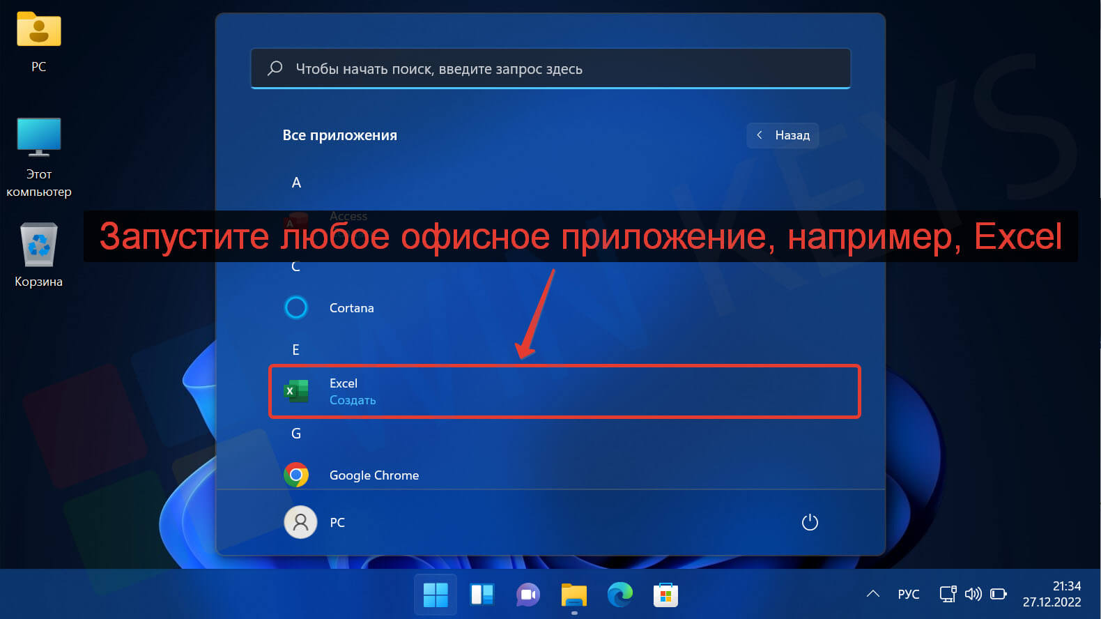
Task: Expand hidden system tray icons chevron
Action: click(872, 595)
